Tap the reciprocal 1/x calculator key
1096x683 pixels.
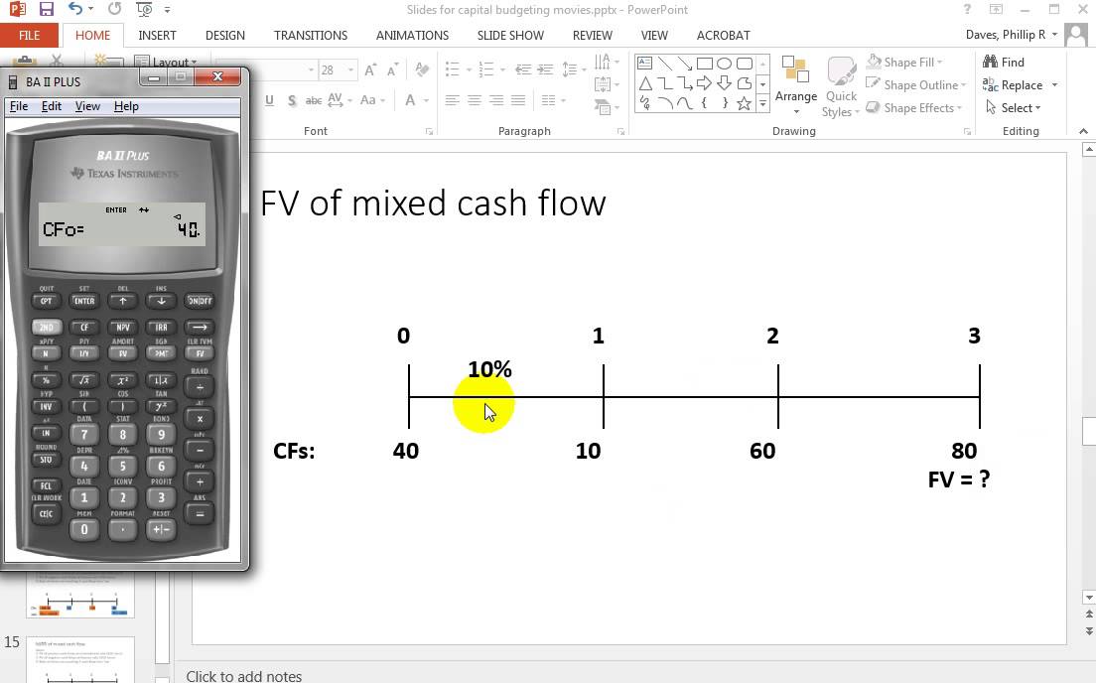pyautogui.click(x=161, y=380)
